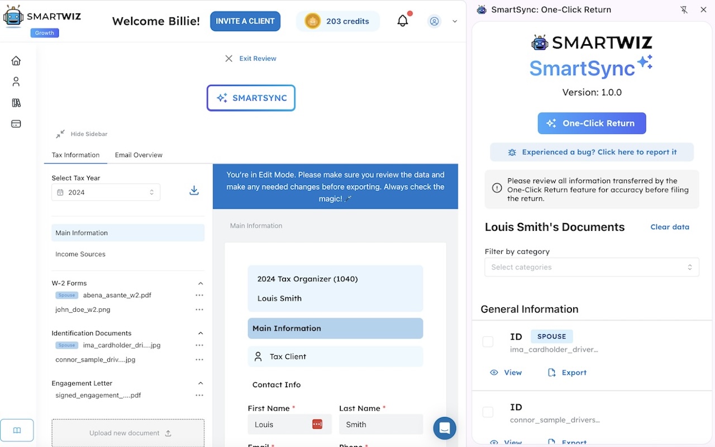Click the Tax Client person icon
This screenshot has width=715, height=447.
(258, 356)
